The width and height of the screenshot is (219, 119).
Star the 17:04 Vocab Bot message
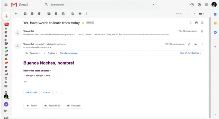coord(202,31)
